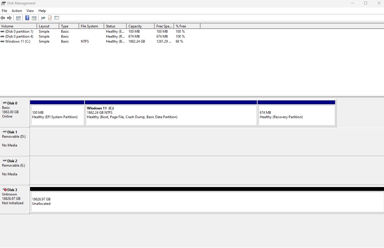The image size is (384, 248).
Task: Click the Disk 0 Basic Online label
Action: pyautogui.click(x=15, y=112)
